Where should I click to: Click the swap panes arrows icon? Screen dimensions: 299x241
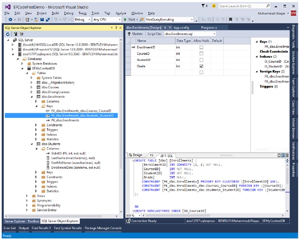152,155
